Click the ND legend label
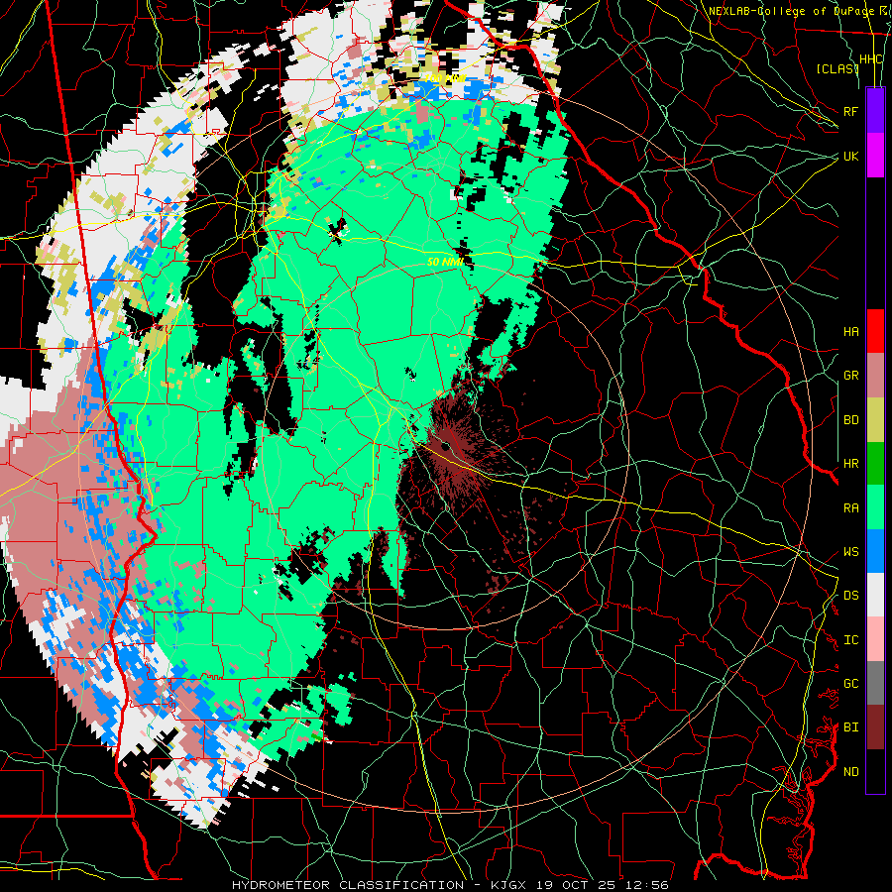The image size is (892, 892). (x=851, y=772)
